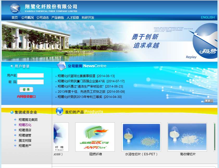This screenshot has height=168, width=219.
Task: Click the 更多... button in the news section
Action: (x=209, y=101)
